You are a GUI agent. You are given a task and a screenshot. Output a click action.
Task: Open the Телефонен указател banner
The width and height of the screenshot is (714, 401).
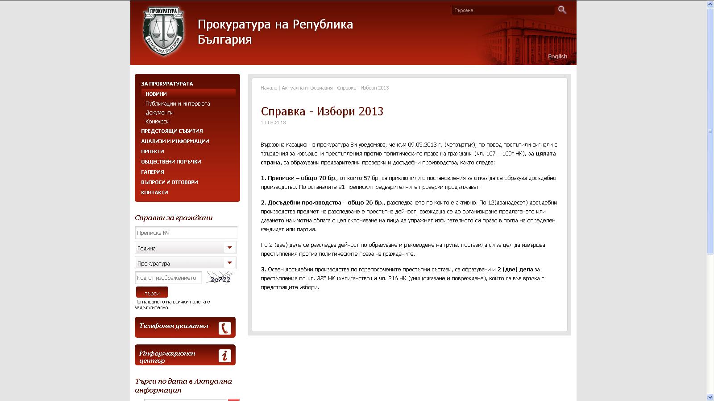185,327
